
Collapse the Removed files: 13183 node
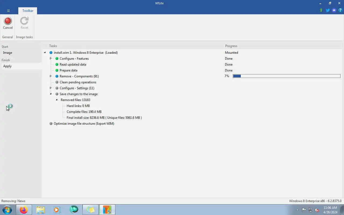(57, 100)
